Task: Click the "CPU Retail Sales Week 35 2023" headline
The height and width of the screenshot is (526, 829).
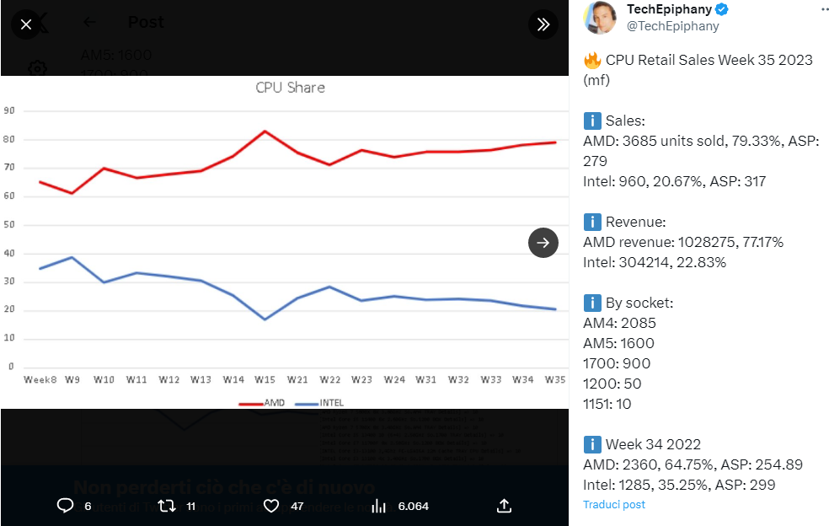Action: point(709,61)
